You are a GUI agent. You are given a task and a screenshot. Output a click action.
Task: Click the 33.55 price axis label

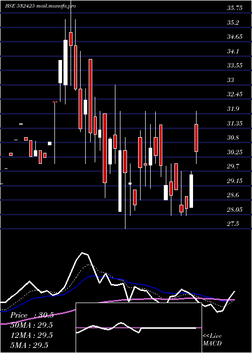click(x=235, y=66)
